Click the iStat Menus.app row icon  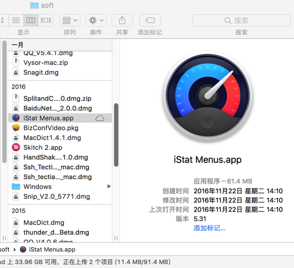(x=16, y=118)
